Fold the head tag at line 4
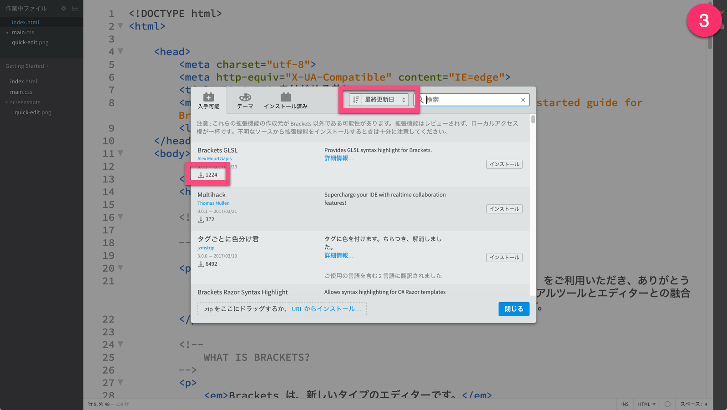 (x=121, y=51)
